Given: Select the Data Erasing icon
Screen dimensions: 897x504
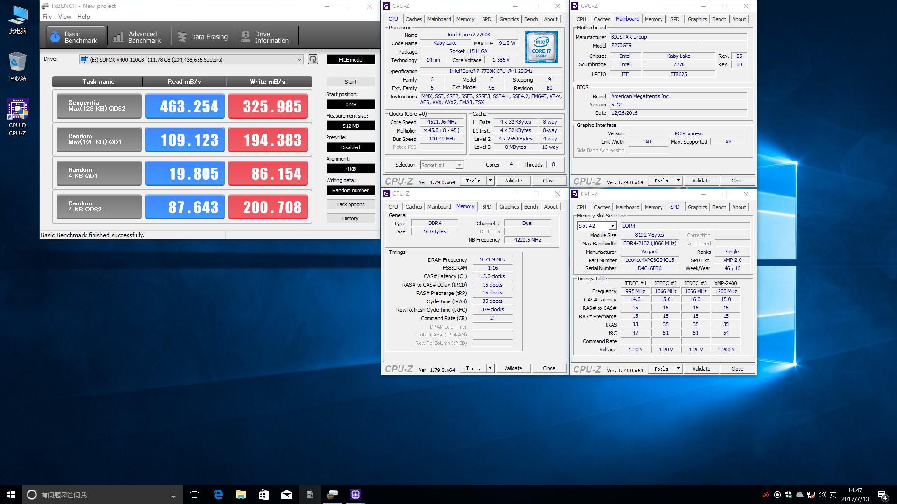Looking at the screenshot, I should (182, 37).
